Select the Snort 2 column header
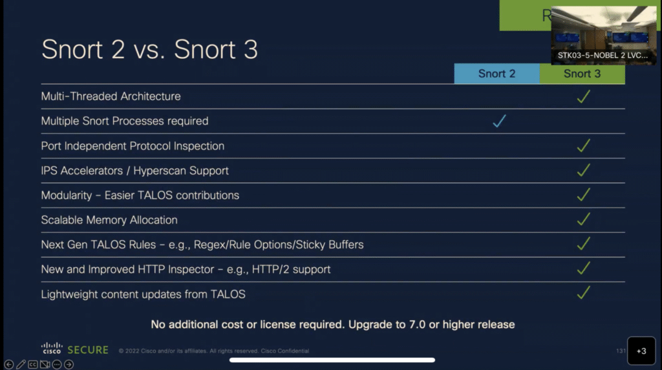Image resolution: width=662 pixels, height=370 pixels. (x=496, y=74)
